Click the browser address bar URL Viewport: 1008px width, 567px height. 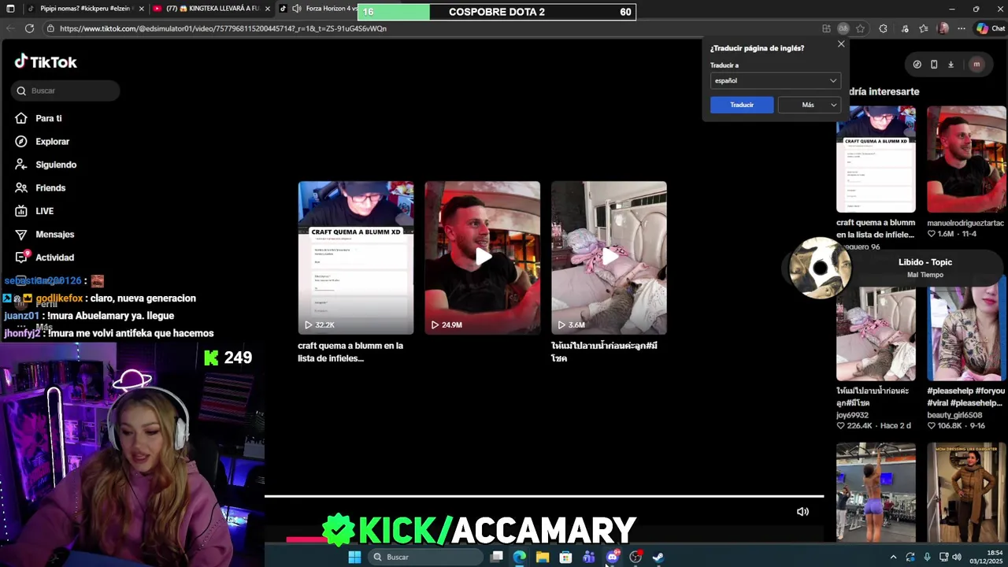pyautogui.click(x=223, y=28)
